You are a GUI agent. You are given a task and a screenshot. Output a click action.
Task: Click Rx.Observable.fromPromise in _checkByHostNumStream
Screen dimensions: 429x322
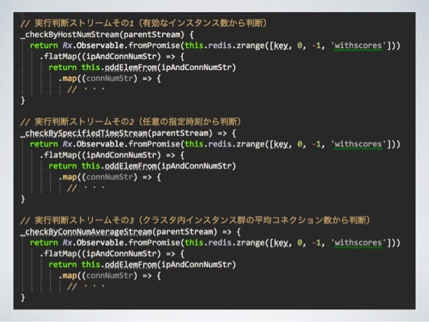coord(121,46)
